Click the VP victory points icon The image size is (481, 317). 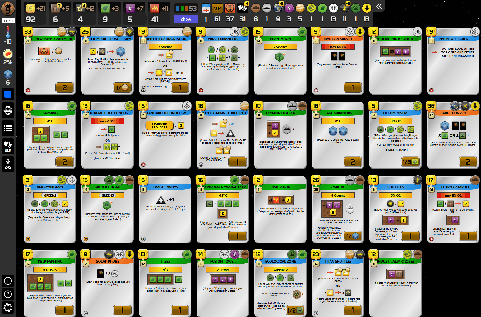point(217,8)
